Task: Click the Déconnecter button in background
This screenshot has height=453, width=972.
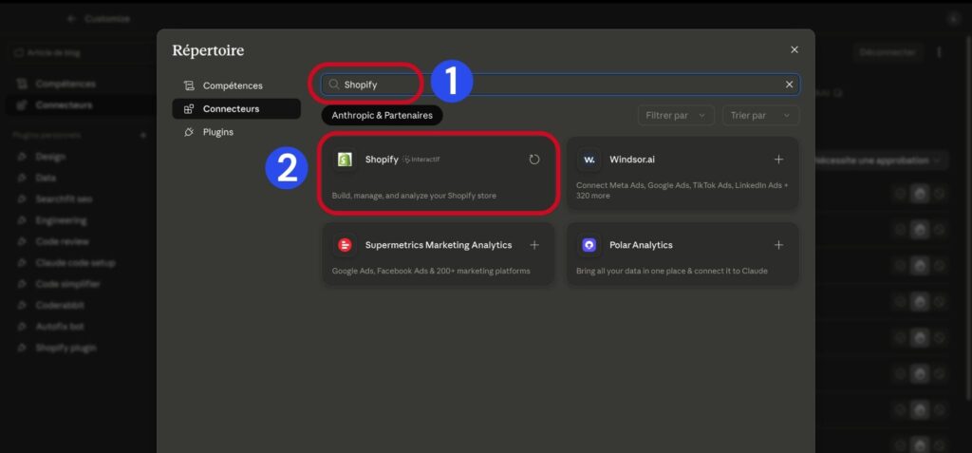Action: click(x=888, y=52)
